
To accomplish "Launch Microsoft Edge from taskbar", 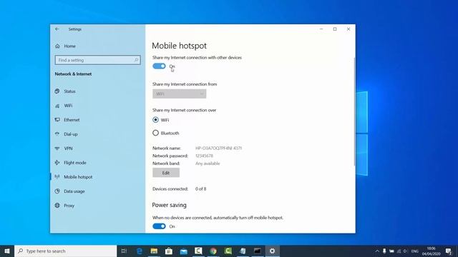I will (x=140, y=251).
